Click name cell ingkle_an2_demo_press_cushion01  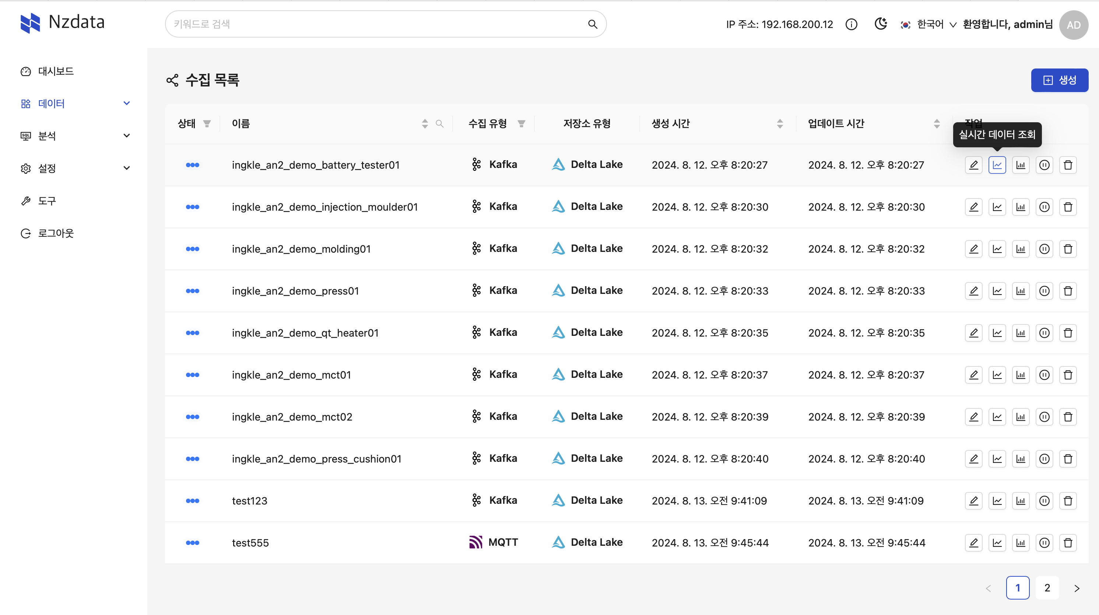pyautogui.click(x=317, y=459)
